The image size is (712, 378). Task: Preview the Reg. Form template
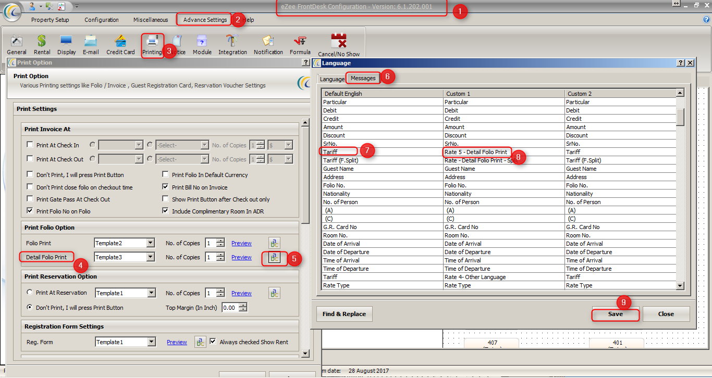[x=177, y=342]
